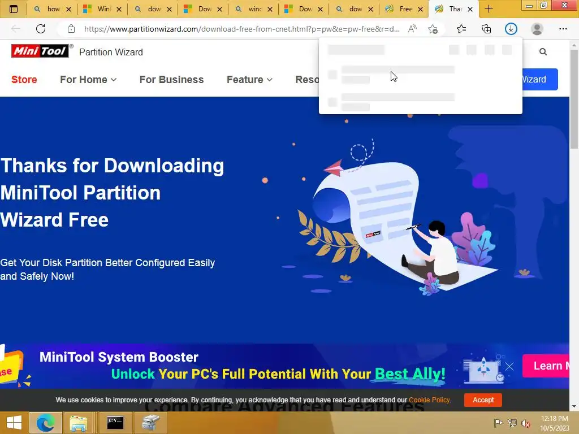Toggle the Downloads toolbar icon
Screen dimensions: 579x434
(511, 29)
